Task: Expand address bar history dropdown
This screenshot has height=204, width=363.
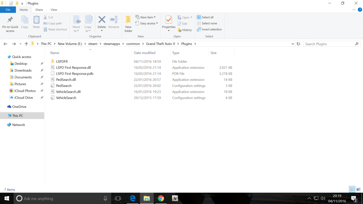Action: coord(293,44)
